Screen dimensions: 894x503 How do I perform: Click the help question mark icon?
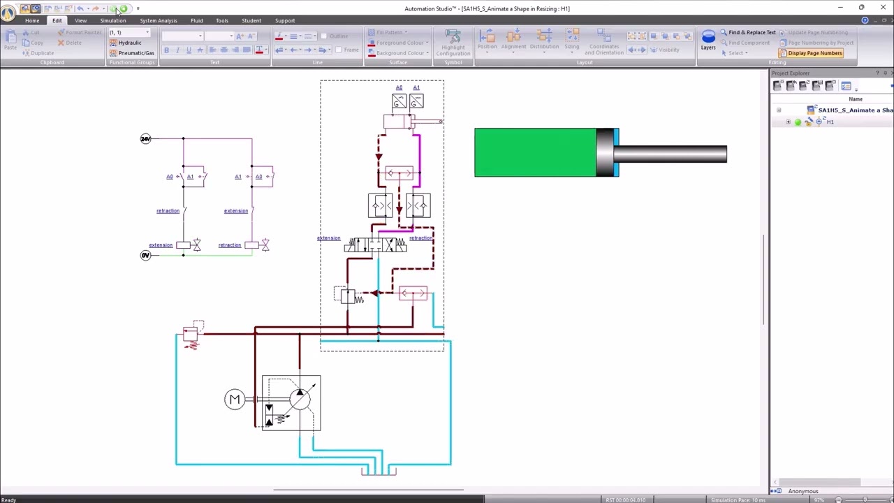(865, 20)
